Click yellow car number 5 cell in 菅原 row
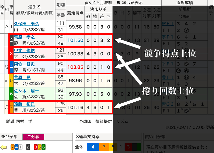 click(x=11, y=80)
